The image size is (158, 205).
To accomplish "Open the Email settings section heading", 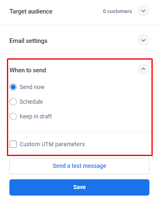I will click(x=29, y=41).
